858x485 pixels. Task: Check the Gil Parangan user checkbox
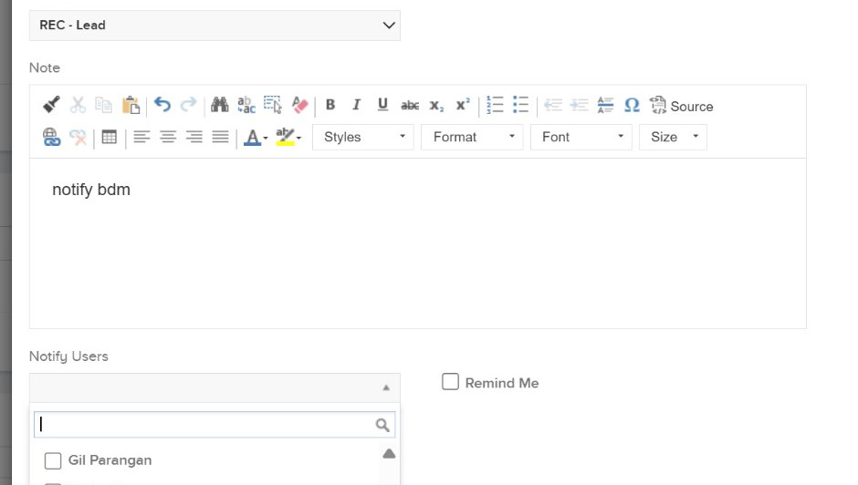point(53,460)
